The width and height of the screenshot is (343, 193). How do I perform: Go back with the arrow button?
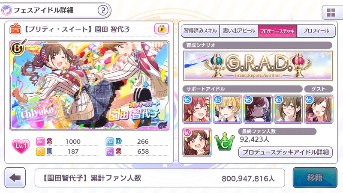tap(15, 178)
